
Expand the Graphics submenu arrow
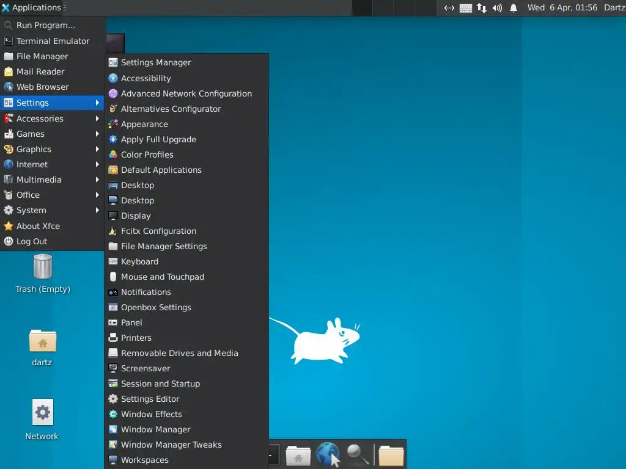pos(97,149)
